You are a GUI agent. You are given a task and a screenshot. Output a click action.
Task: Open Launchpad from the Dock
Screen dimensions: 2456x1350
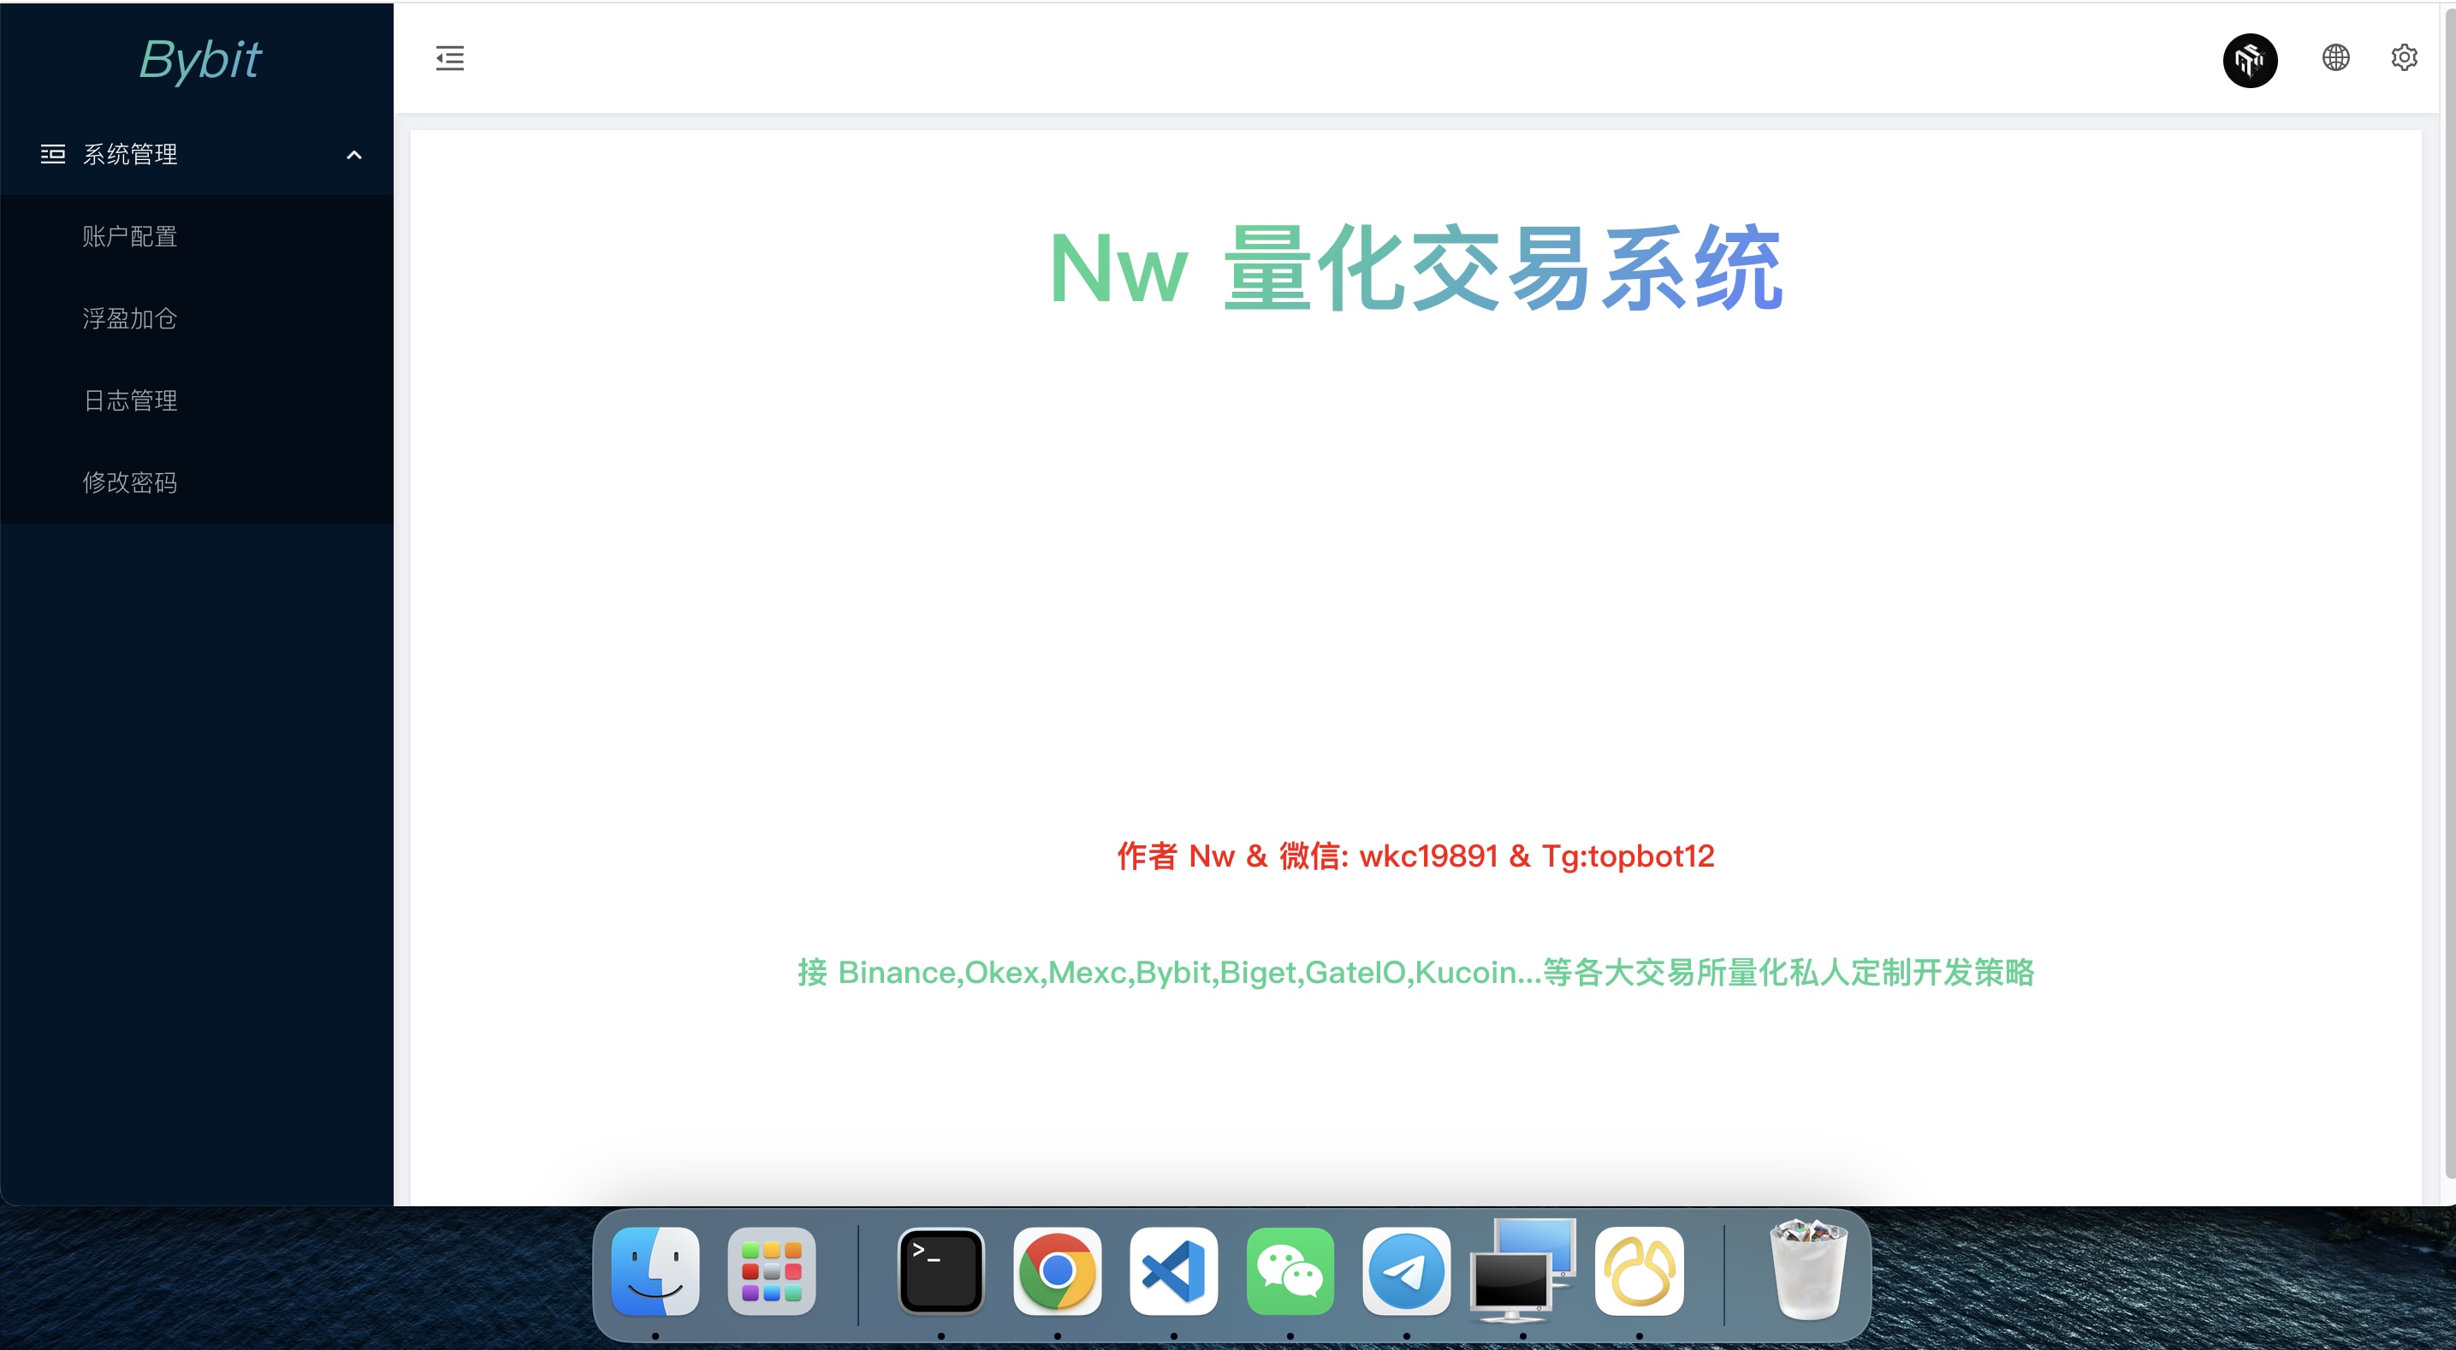click(x=770, y=1272)
